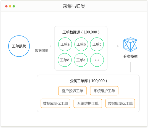Click the 客户投诉工单 box
148x128 pixels.
(x=72, y=91)
